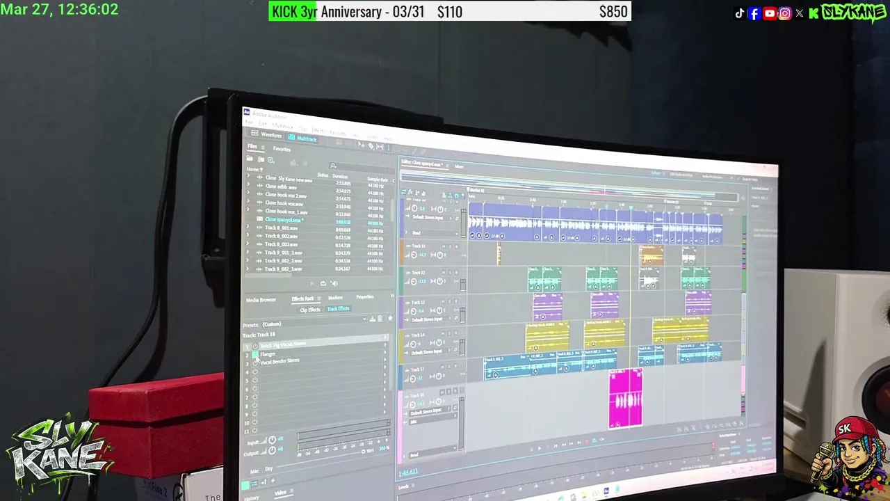Toggle power for effect slot 1
890x501 pixels.
[255, 346]
